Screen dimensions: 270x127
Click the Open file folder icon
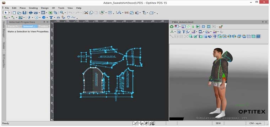(19, 13)
